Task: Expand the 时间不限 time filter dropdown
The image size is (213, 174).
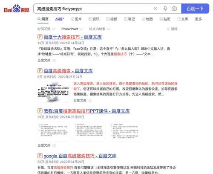Action: pyautogui.click(x=46, y=29)
